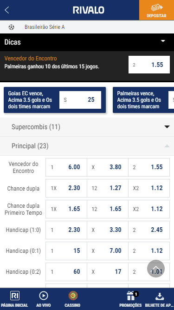Click the Brasileirão Série A breadcrumb
Image resolution: width=174 pixels, height=310 pixels.
(x=45, y=27)
